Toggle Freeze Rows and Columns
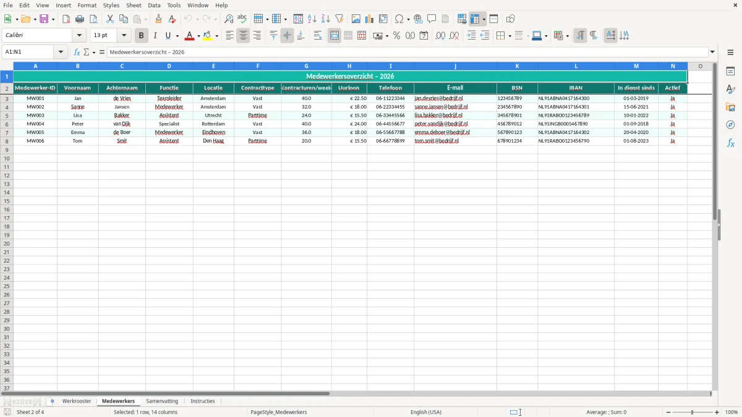742x417 pixels. 475,19
